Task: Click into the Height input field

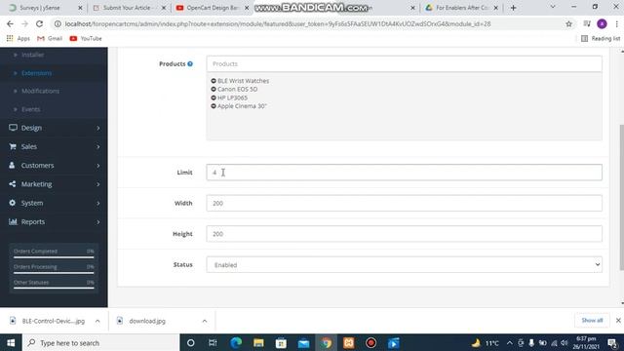Action: pyautogui.click(x=404, y=234)
